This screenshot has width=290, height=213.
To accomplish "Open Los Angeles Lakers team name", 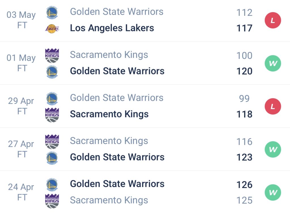I will point(112,28).
